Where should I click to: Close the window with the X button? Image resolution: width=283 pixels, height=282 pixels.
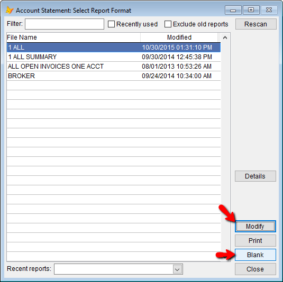coord(269,10)
